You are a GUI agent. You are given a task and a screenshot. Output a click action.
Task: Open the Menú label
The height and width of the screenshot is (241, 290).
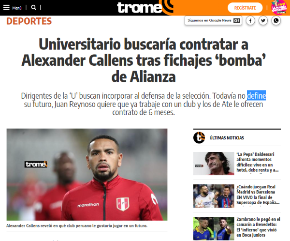(x=17, y=8)
